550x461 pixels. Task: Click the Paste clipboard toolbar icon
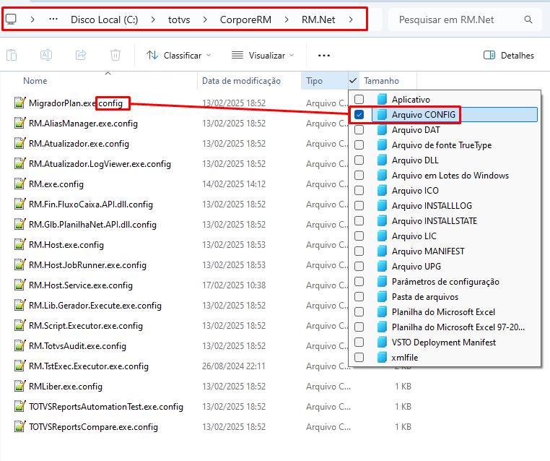point(12,55)
